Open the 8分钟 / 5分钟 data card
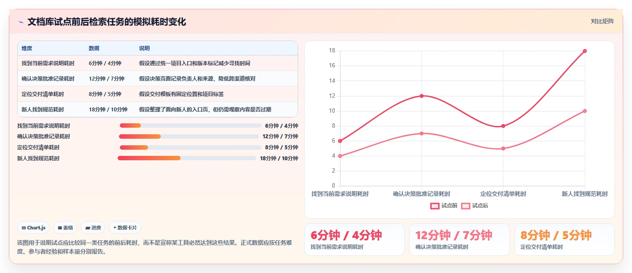The height and width of the screenshot is (273, 632). coord(564,240)
